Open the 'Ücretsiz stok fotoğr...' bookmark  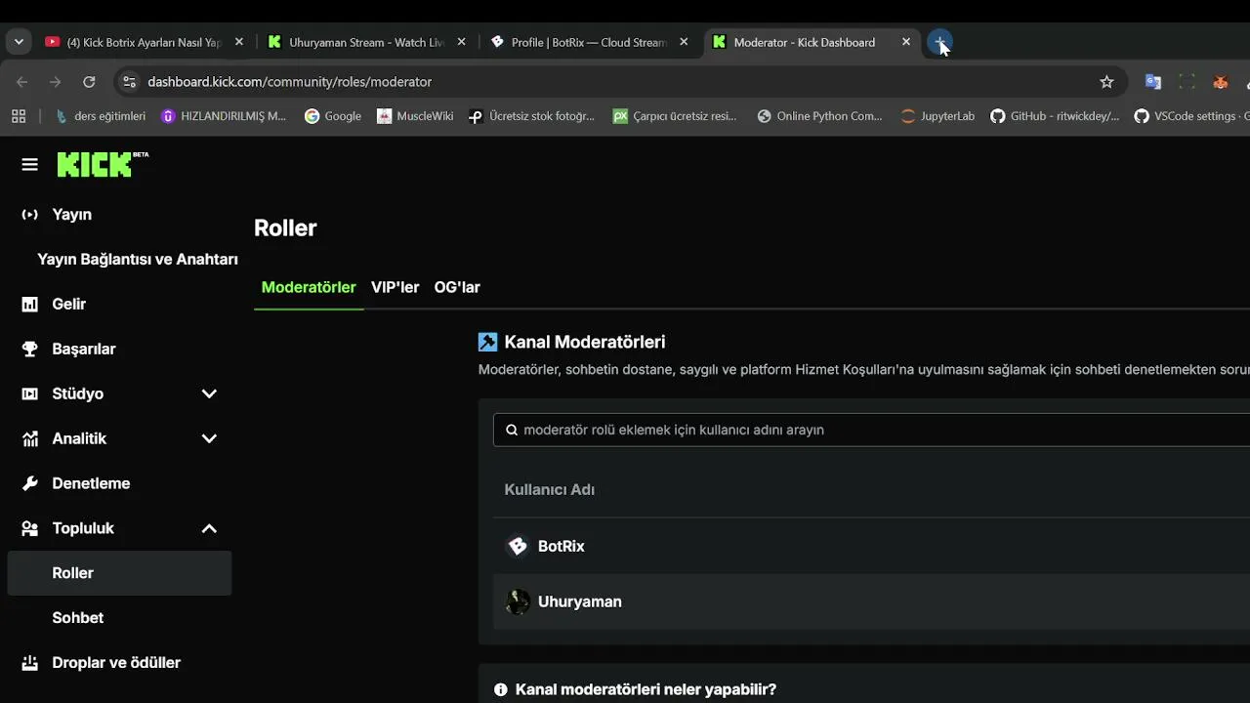pyautogui.click(x=531, y=116)
